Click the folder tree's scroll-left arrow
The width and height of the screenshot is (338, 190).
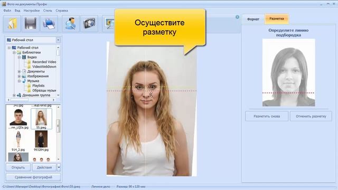8,100
